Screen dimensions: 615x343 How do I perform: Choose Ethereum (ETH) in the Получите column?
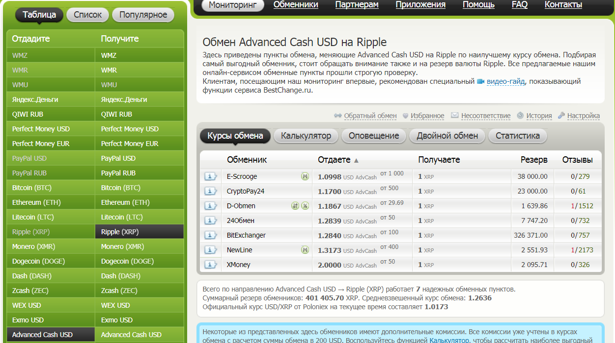(x=140, y=202)
